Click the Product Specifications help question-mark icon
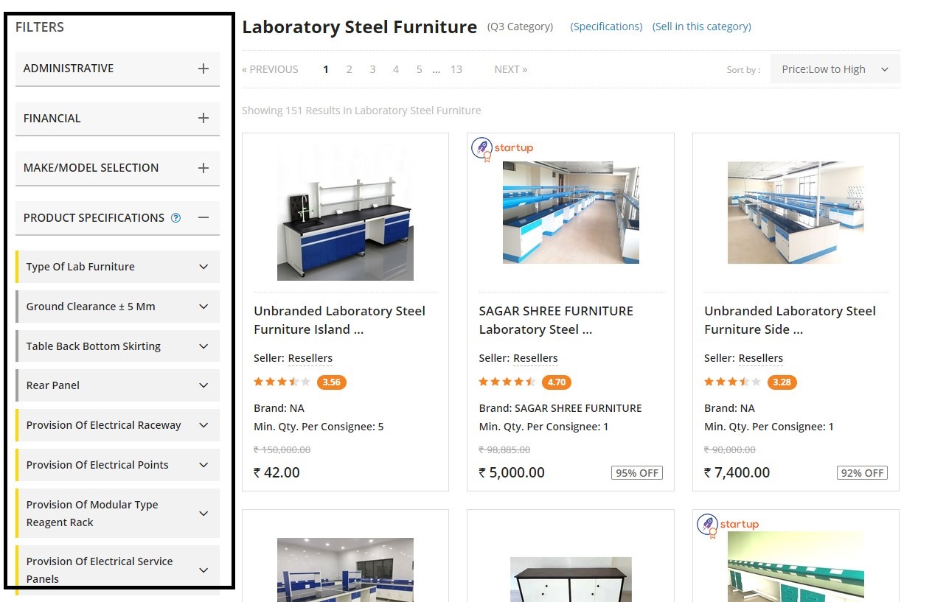The image size is (932, 602). [x=175, y=218]
